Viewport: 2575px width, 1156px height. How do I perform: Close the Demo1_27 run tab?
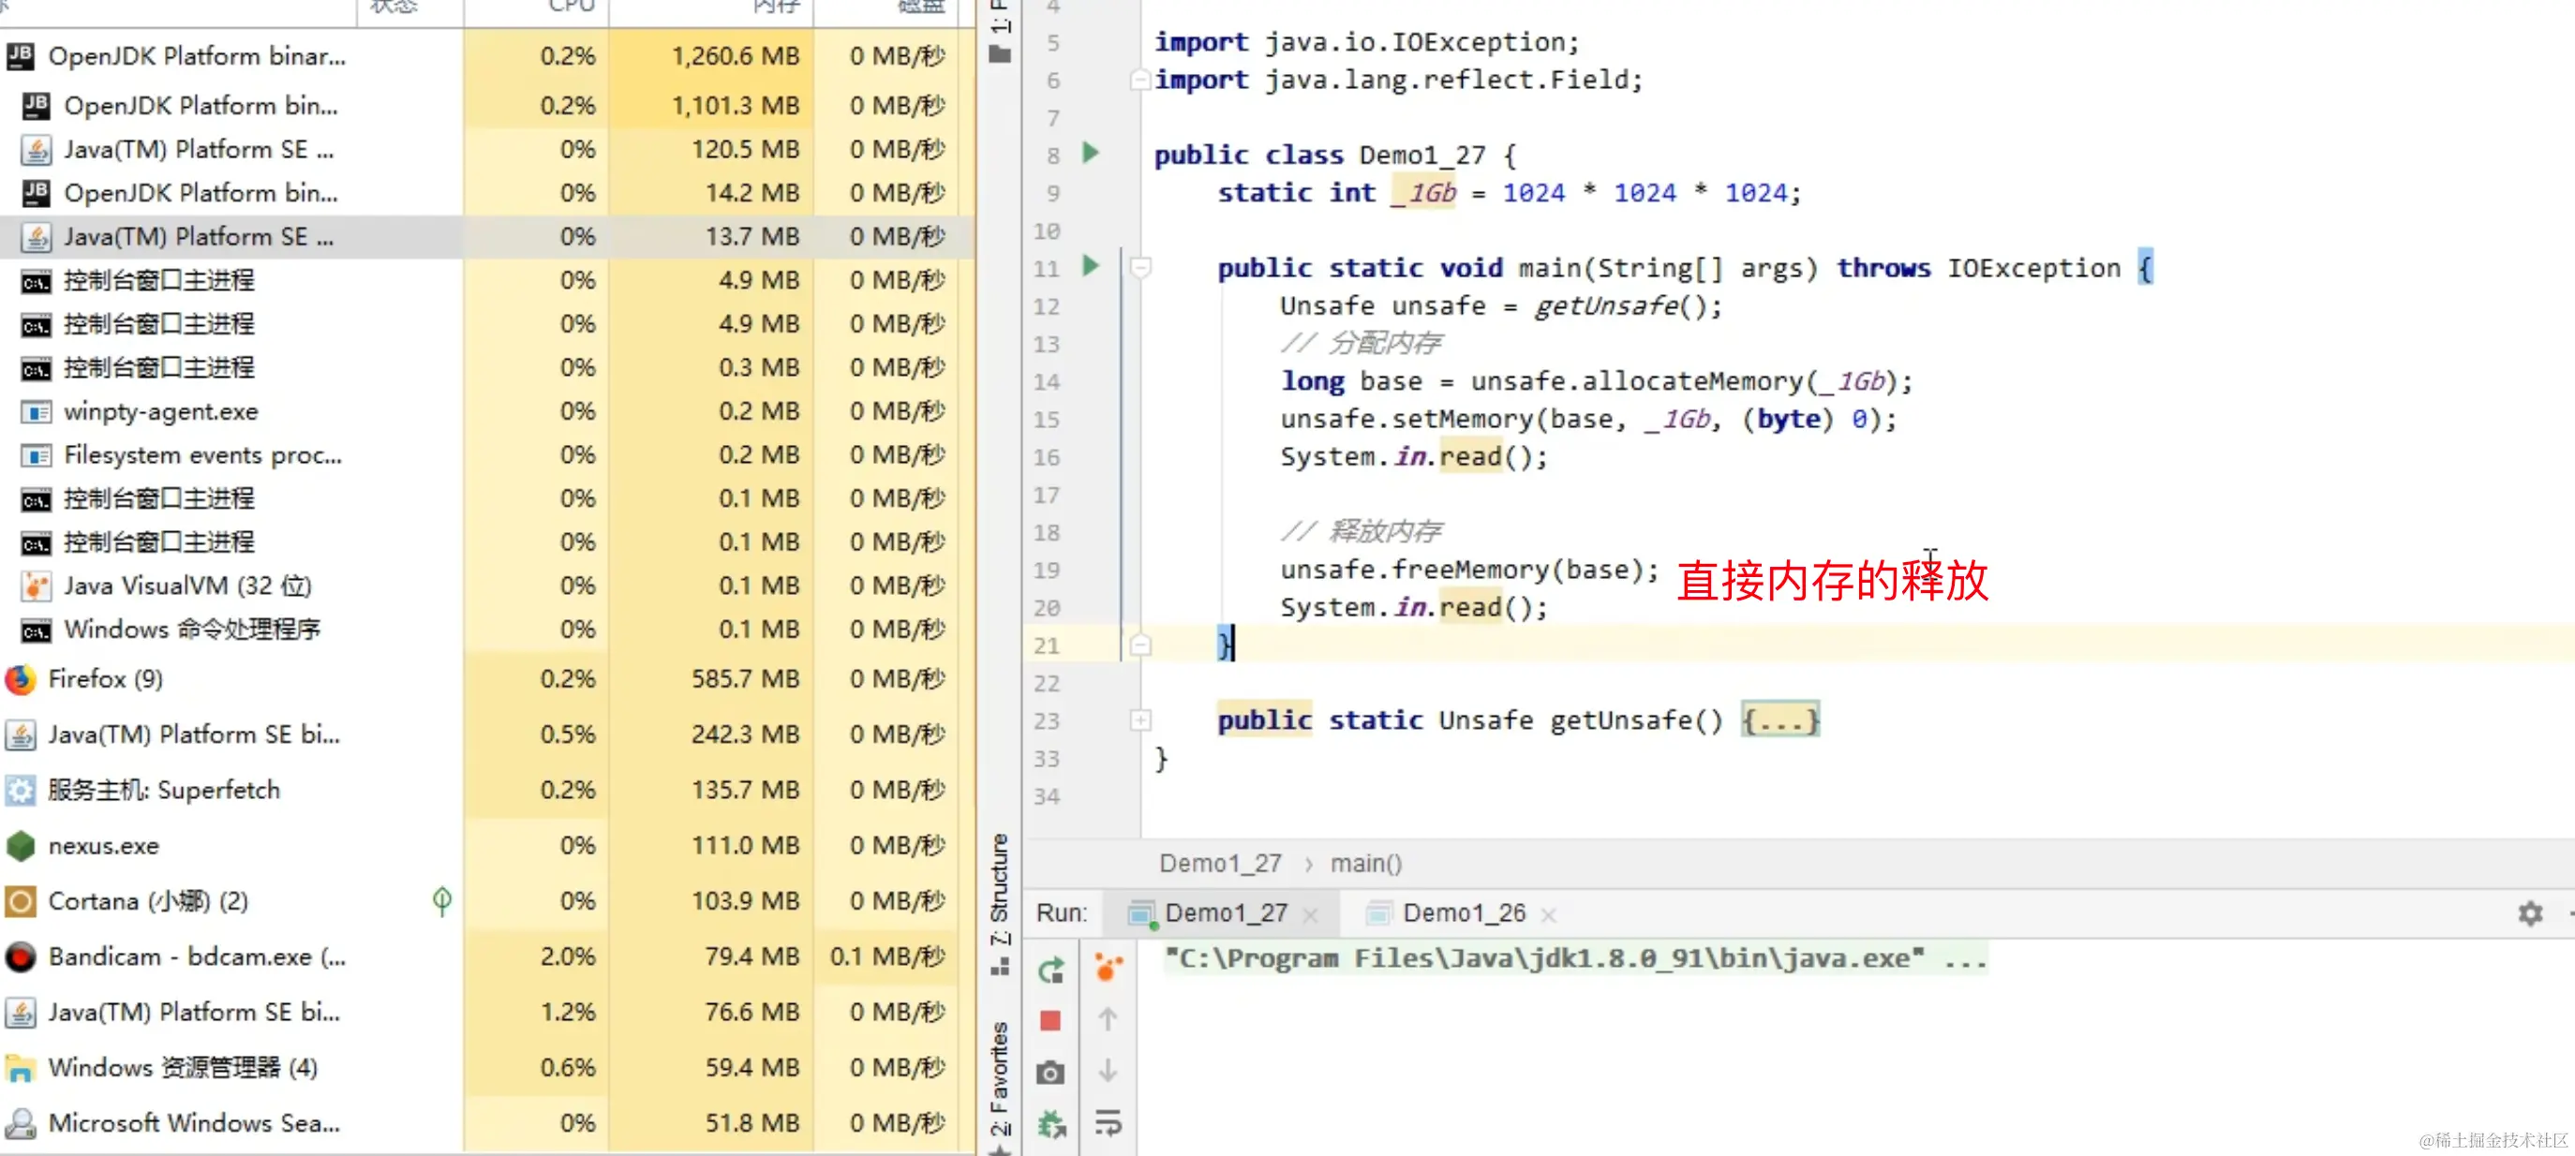pos(1311,914)
